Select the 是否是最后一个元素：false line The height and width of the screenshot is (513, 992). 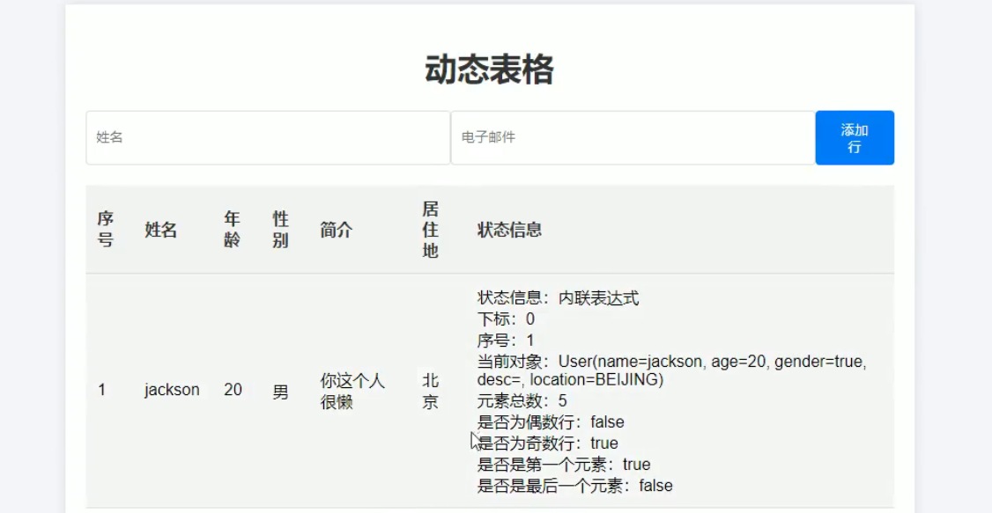pyautogui.click(x=574, y=486)
